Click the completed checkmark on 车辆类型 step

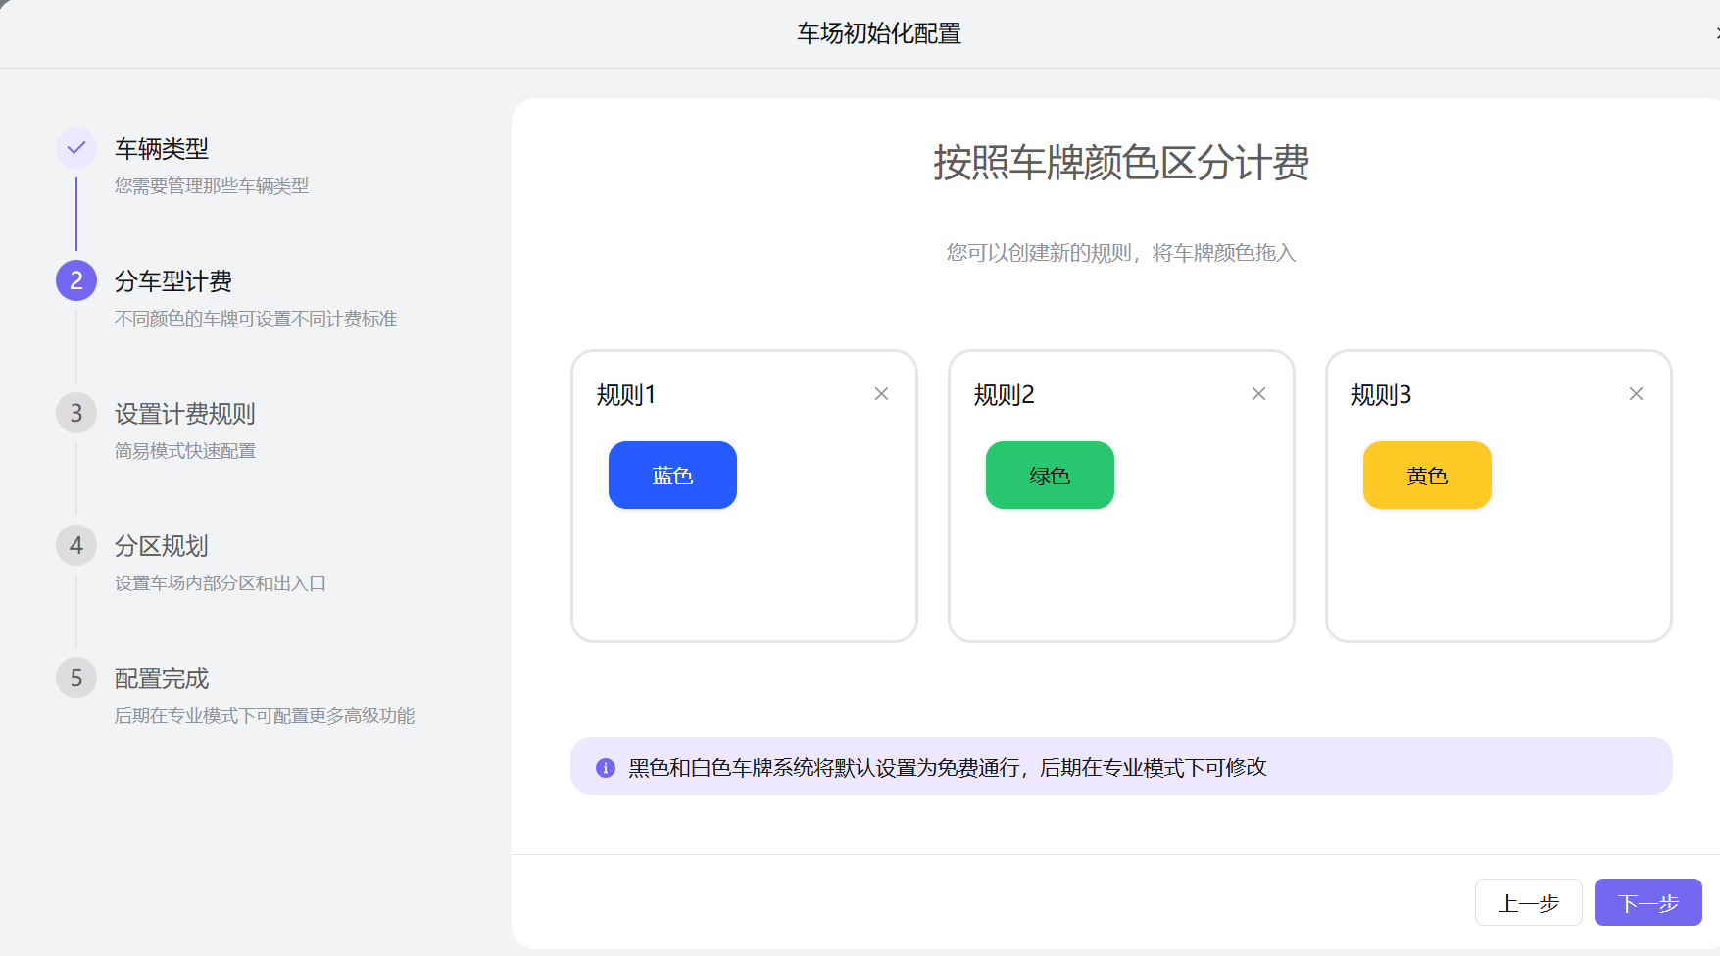pyautogui.click(x=75, y=147)
